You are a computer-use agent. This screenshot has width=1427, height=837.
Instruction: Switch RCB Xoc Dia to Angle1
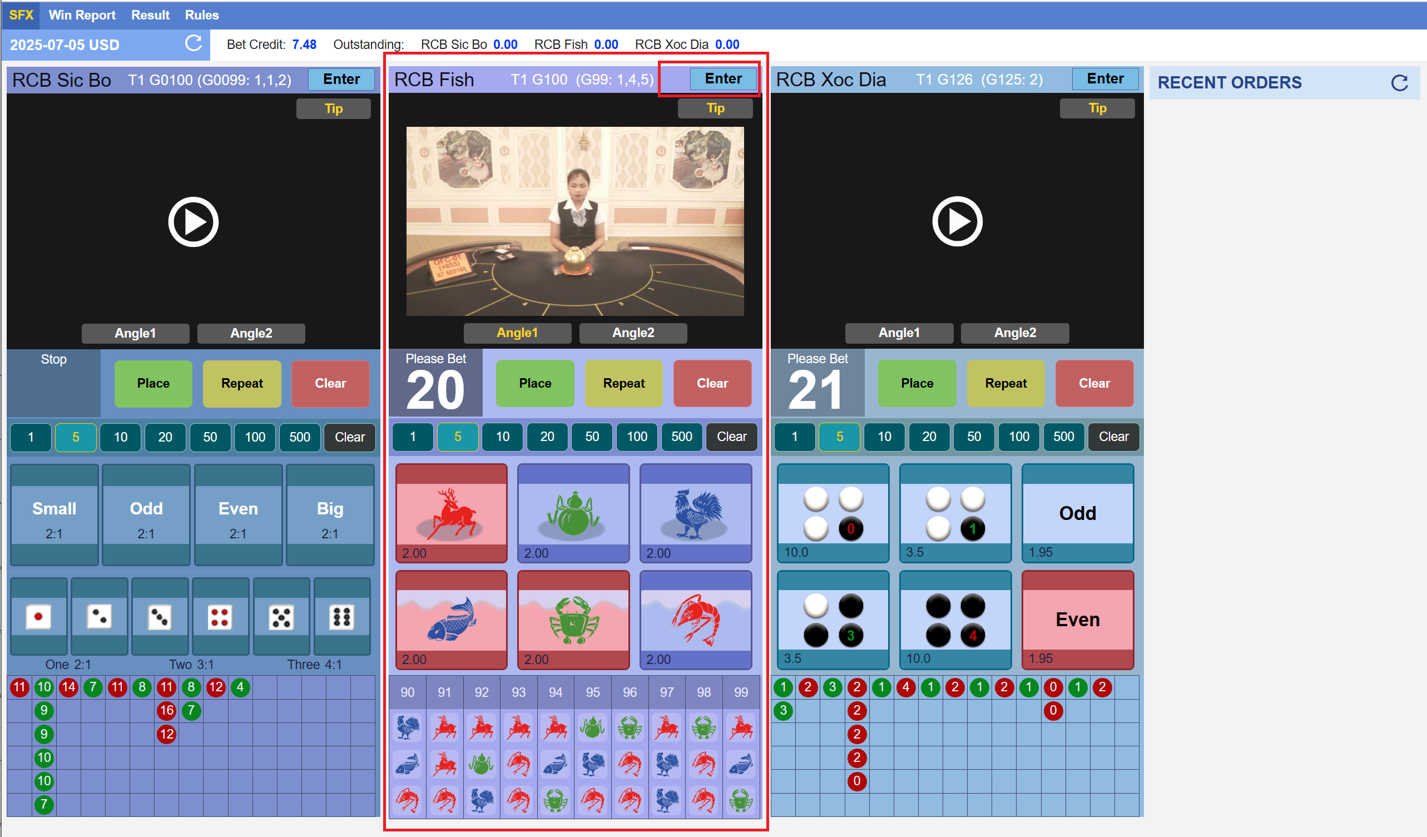tap(899, 333)
